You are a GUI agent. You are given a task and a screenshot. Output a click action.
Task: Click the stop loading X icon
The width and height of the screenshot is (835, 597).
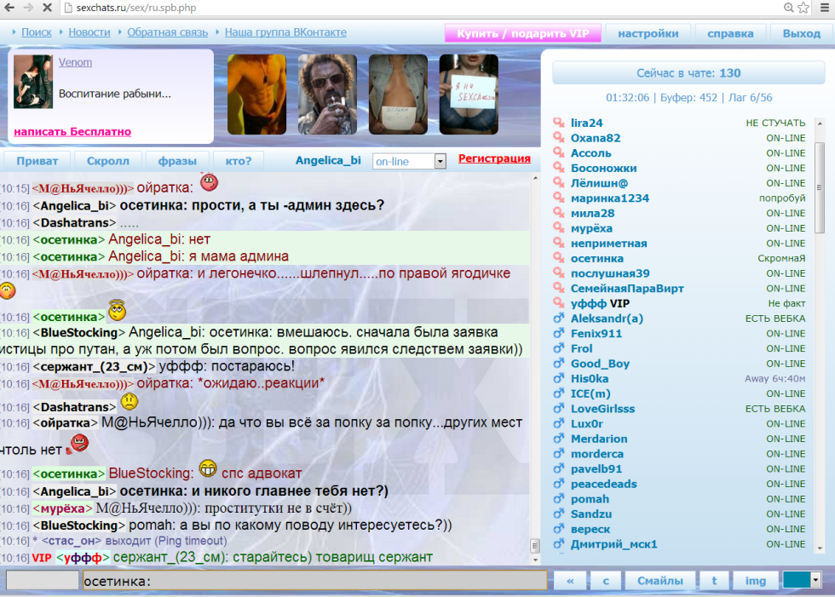tap(47, 8)
